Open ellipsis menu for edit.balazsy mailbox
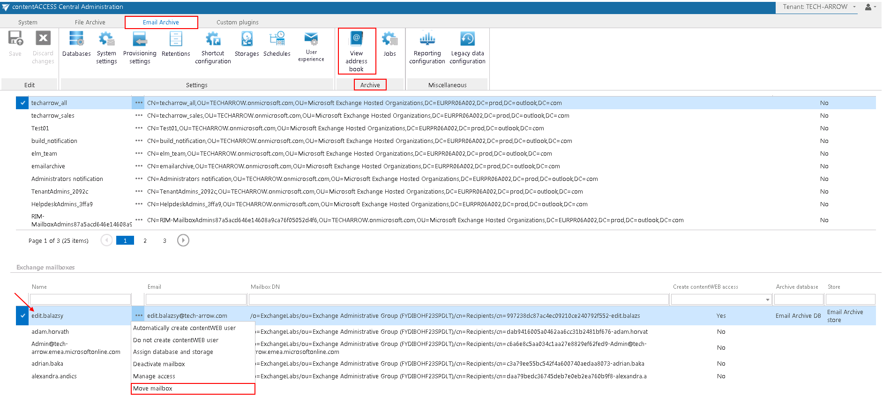883x405 pixels. [x=138, y=315]
